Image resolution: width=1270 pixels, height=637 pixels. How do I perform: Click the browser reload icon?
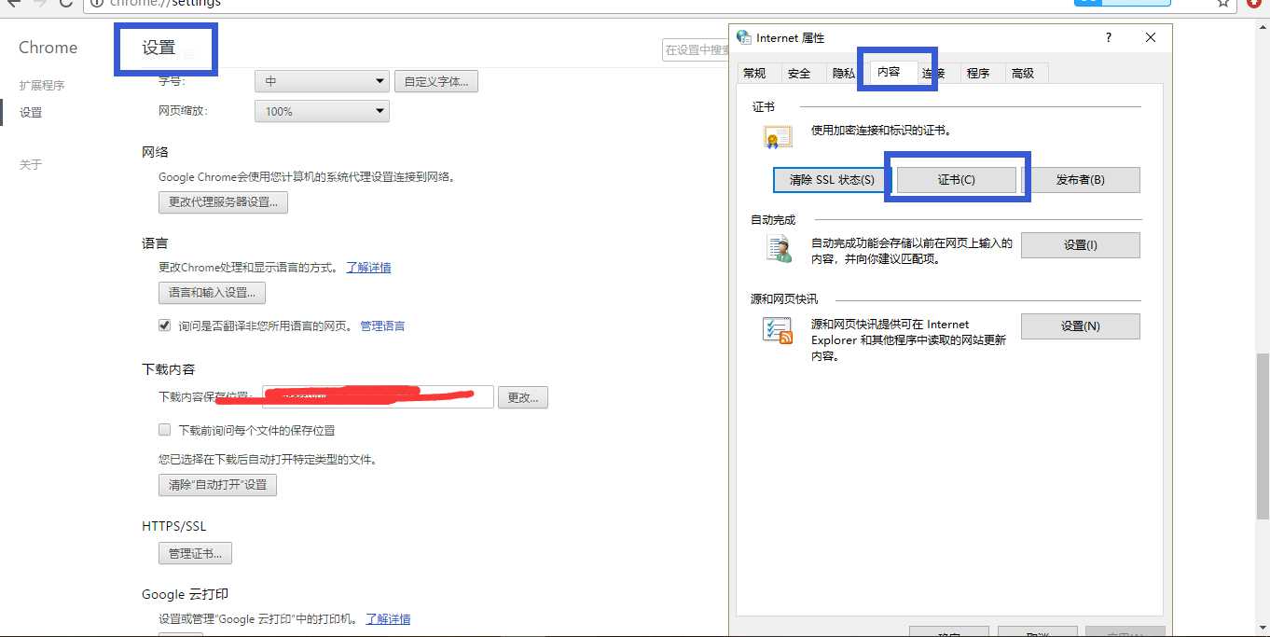(x=65, y=3)
